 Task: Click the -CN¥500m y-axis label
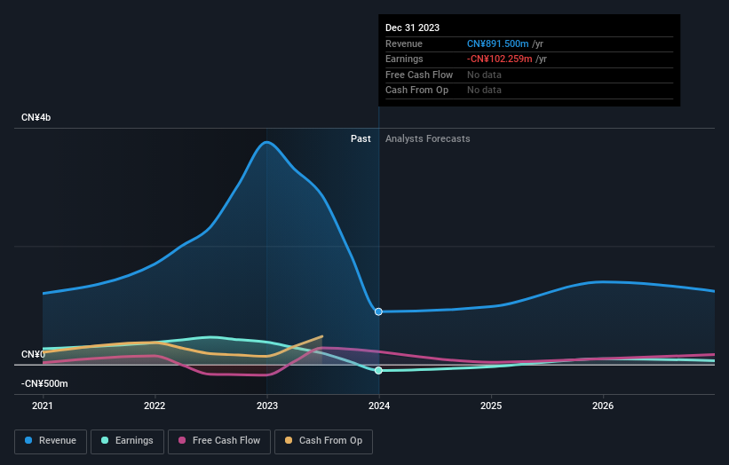point(44,383)
